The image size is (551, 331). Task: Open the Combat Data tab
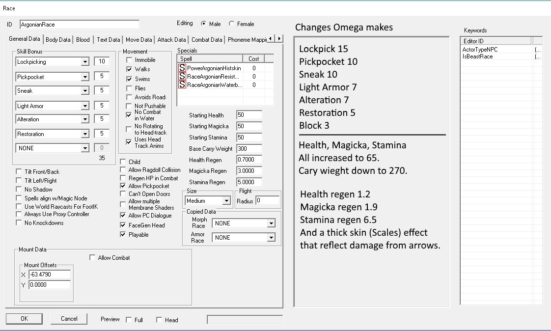click(207, 40)
